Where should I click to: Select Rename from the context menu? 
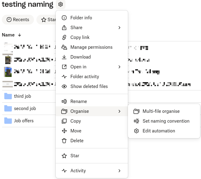pos(79,101)
